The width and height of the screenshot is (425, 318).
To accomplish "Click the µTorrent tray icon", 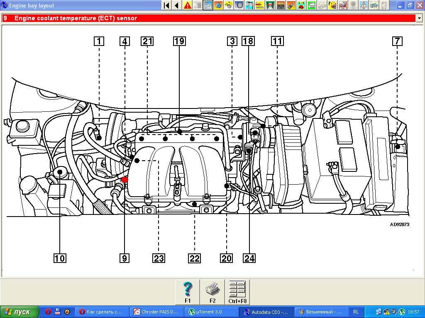I will point(402,312).
